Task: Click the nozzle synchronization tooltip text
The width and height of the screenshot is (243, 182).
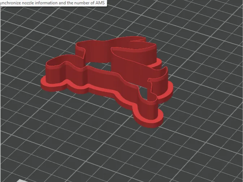Action: click(52, 3)
